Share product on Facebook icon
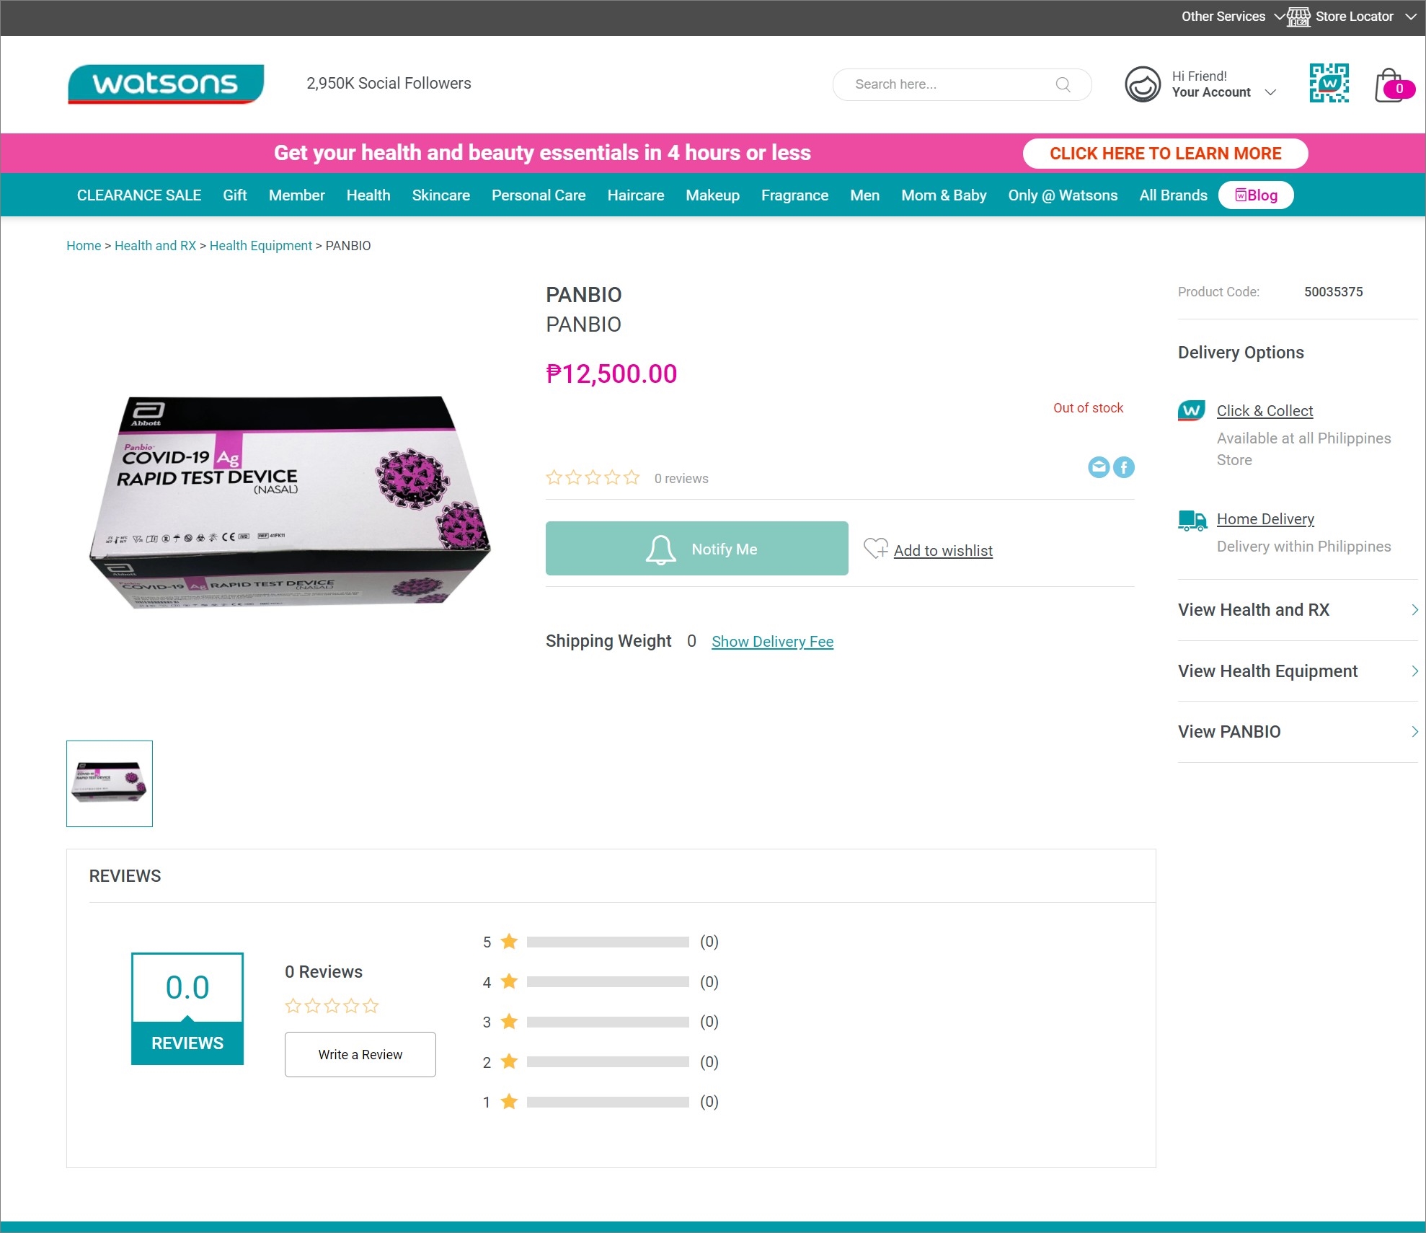Image resolution: width=1426 pixels, height=1233 pixels. (x=1124, y=467)
